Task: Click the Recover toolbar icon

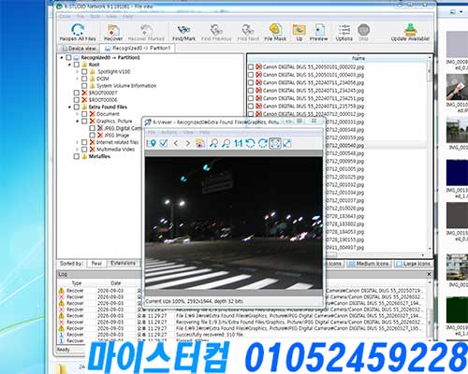Action: [x=113, y=32]
